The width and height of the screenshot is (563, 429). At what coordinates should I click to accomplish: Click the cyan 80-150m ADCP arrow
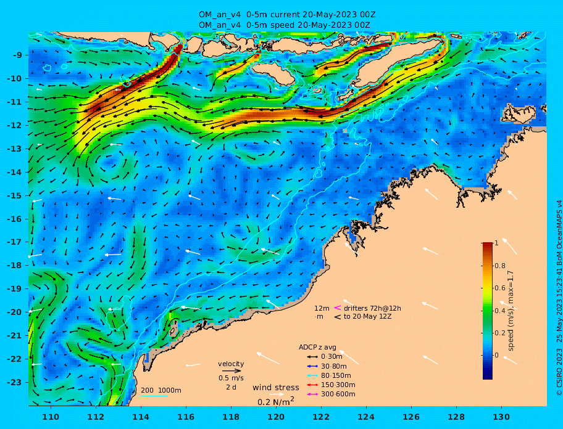(x=312, y=375)
